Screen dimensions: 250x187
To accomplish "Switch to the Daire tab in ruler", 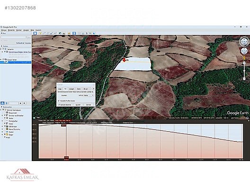I will click(79, 89).
